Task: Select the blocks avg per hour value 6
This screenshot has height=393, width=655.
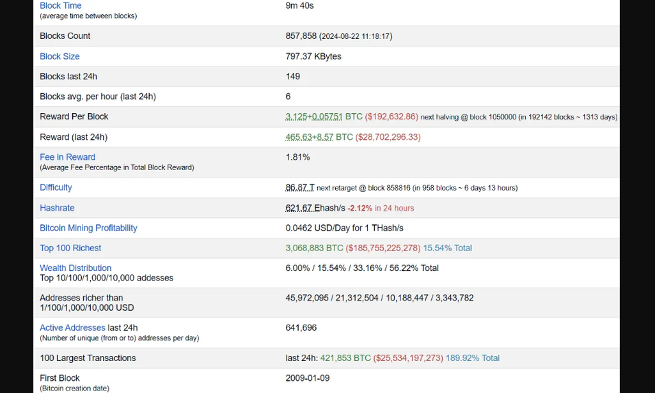Action: (x=288, y=96)
